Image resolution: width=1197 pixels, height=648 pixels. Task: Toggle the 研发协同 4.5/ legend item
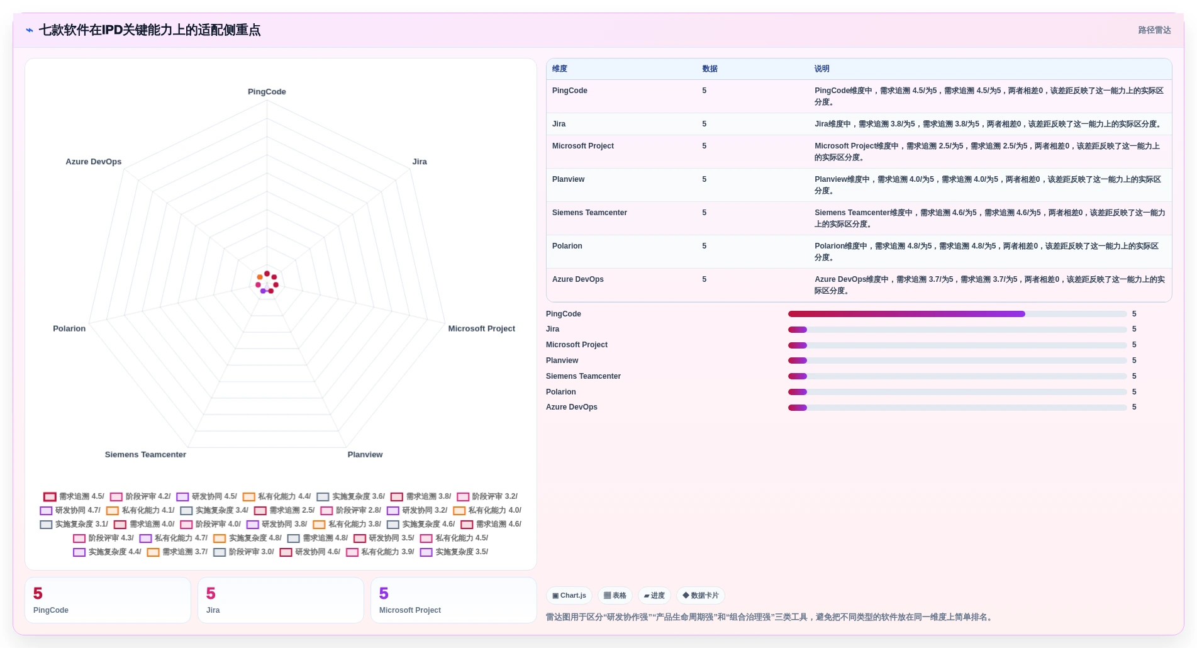point(207,496)
